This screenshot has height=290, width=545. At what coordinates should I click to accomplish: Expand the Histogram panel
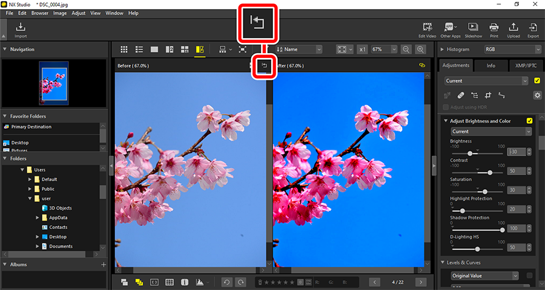tap(443, 50)
